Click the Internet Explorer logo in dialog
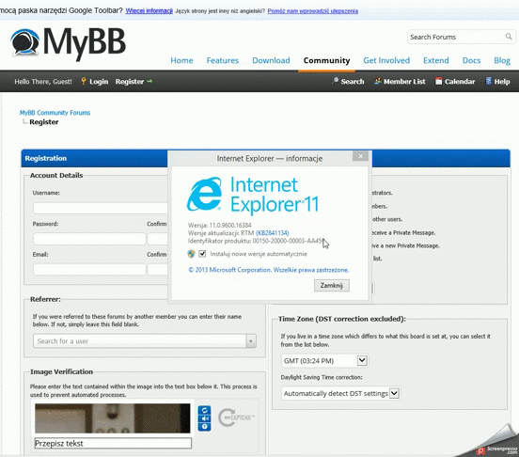This screenshot has width=519, height=457. pos(204,195)
